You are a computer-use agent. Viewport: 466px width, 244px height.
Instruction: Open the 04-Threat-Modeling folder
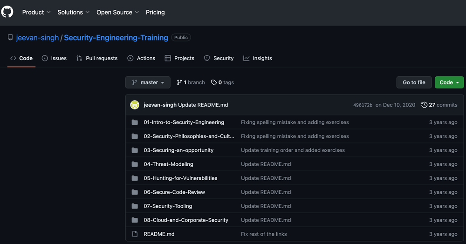(x=169, y=164)
